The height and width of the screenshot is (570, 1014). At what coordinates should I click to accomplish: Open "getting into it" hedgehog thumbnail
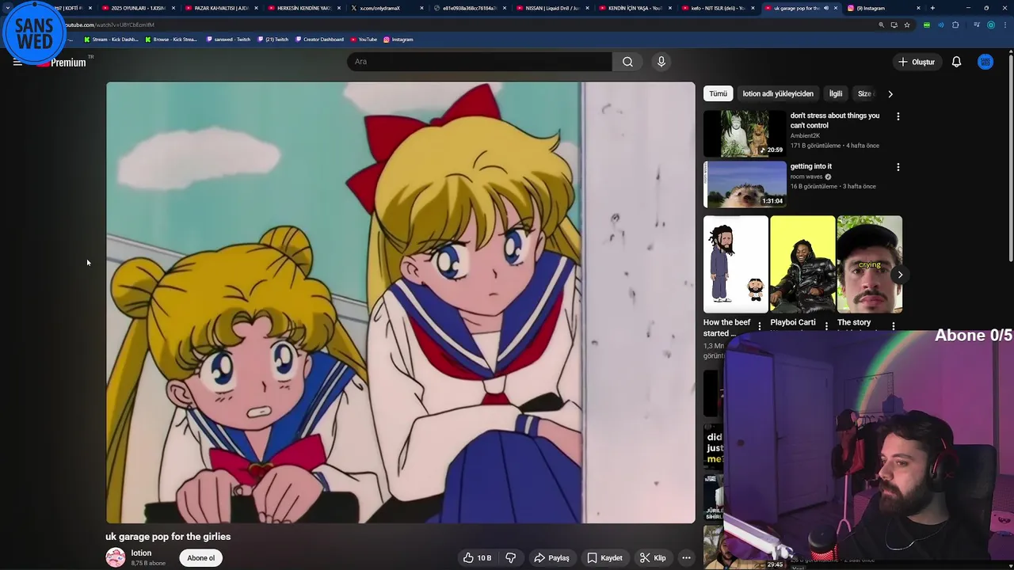pos(745,184)
